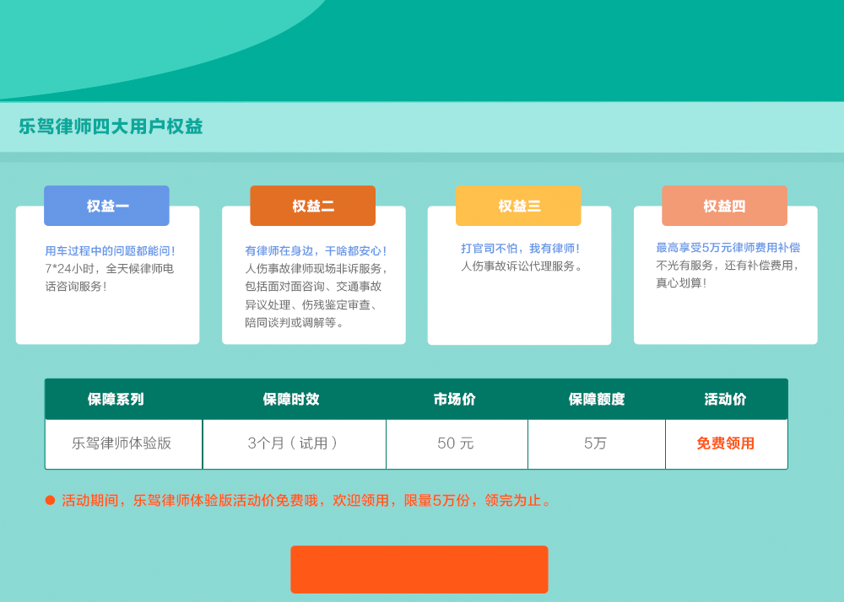The width and height of the screenshot is (844, 602).
Task: Click the 保障时效 column header
Action: click(291, 399)
